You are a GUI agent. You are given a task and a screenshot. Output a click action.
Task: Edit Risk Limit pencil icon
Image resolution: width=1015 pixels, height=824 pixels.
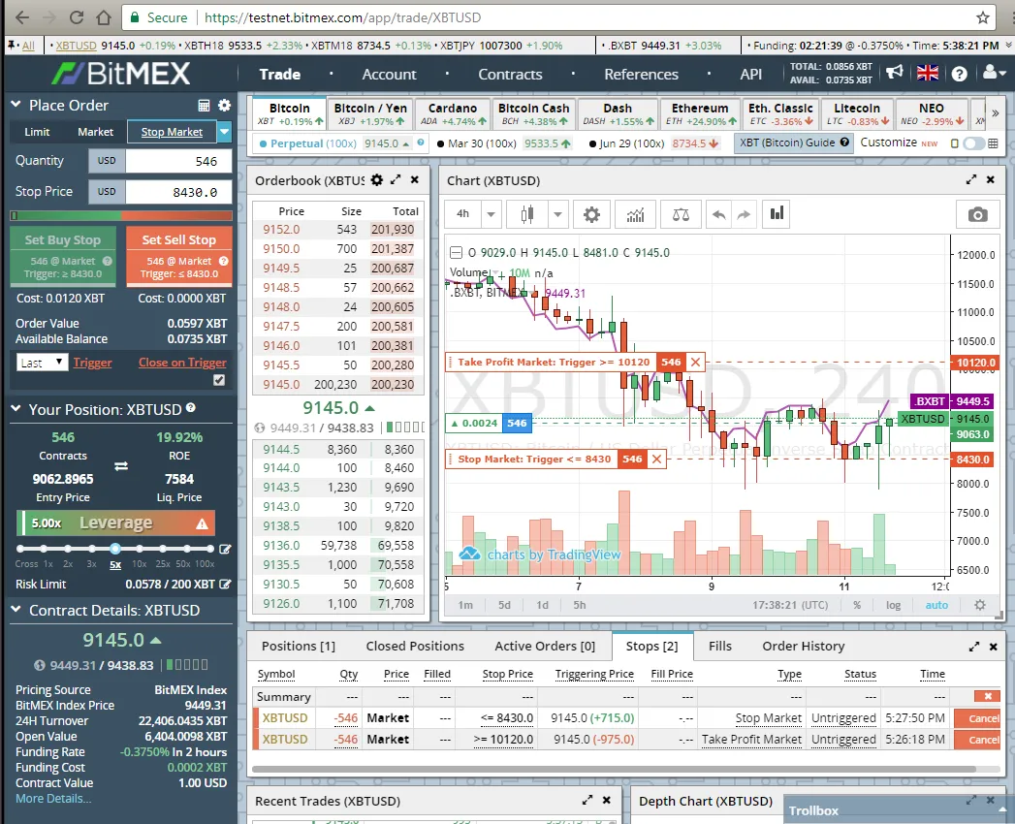[x=225, y=584]
